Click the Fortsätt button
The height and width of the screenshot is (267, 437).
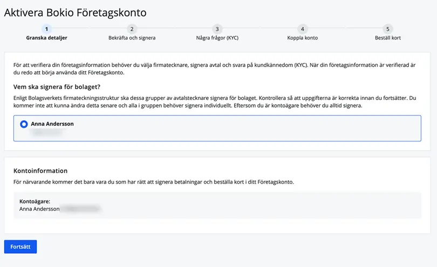pyautogui.click(x=21, y=247)
